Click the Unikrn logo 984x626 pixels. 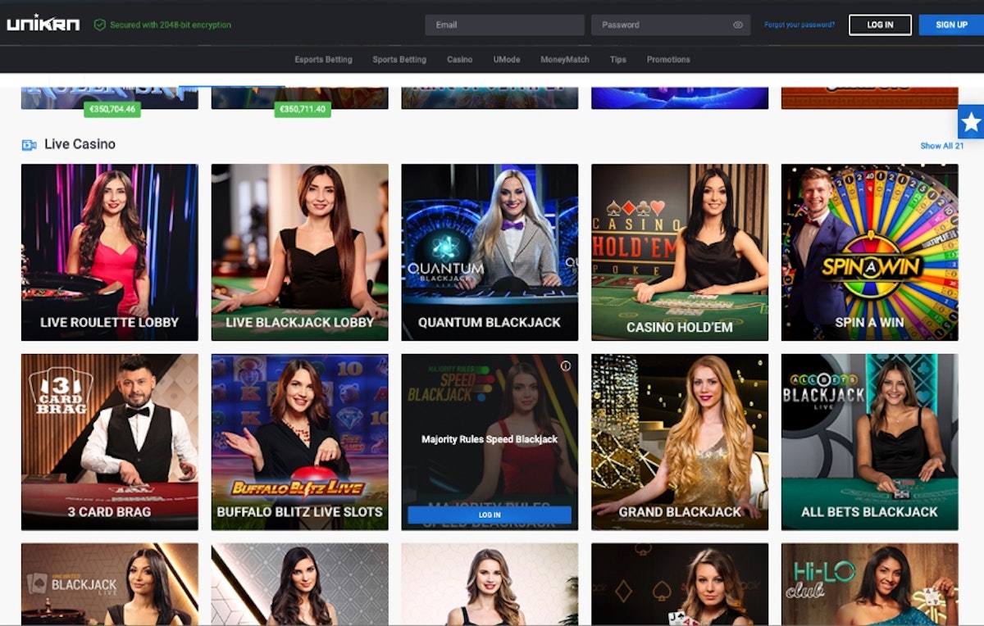coord(43,25)
